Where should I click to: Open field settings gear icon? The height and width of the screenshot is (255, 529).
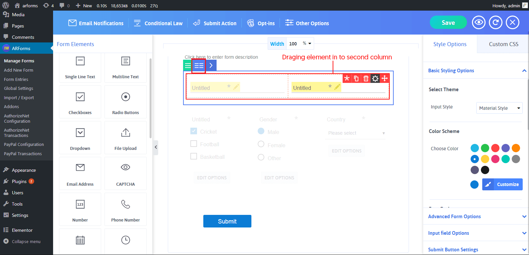(375, 79)
